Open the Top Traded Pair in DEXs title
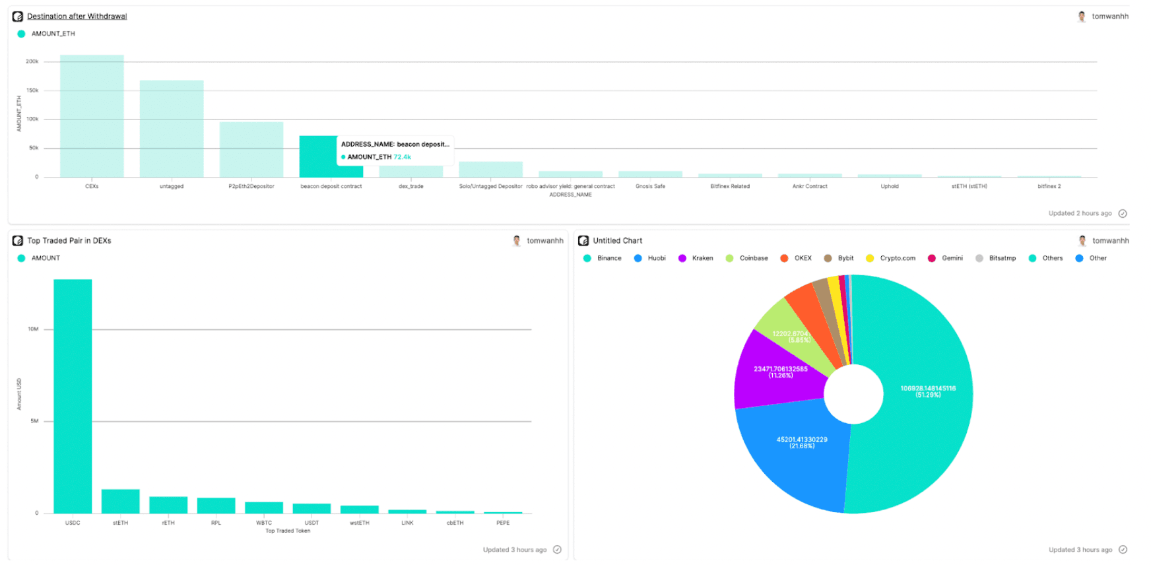Viewport: 1151px width, 565px height. tap(69, 241)
